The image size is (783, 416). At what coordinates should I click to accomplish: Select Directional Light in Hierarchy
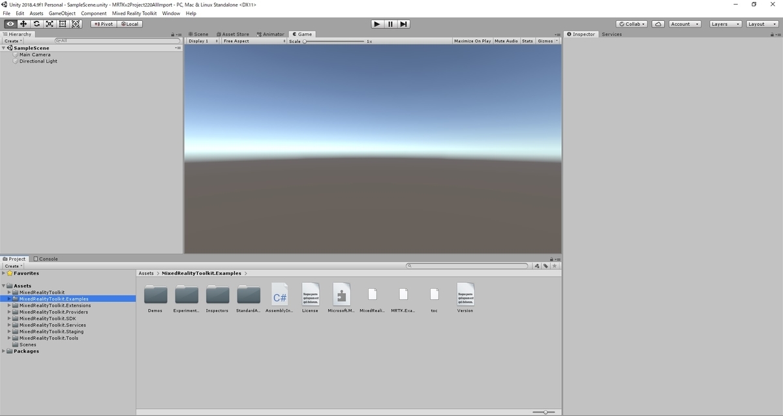click(x=38, y=61)
